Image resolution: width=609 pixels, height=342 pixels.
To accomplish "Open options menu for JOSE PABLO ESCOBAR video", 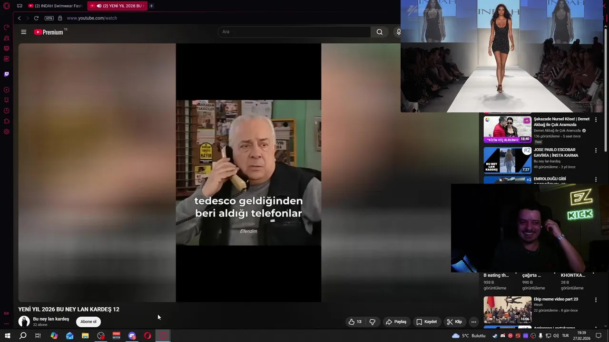I will (x=596, y=151).
